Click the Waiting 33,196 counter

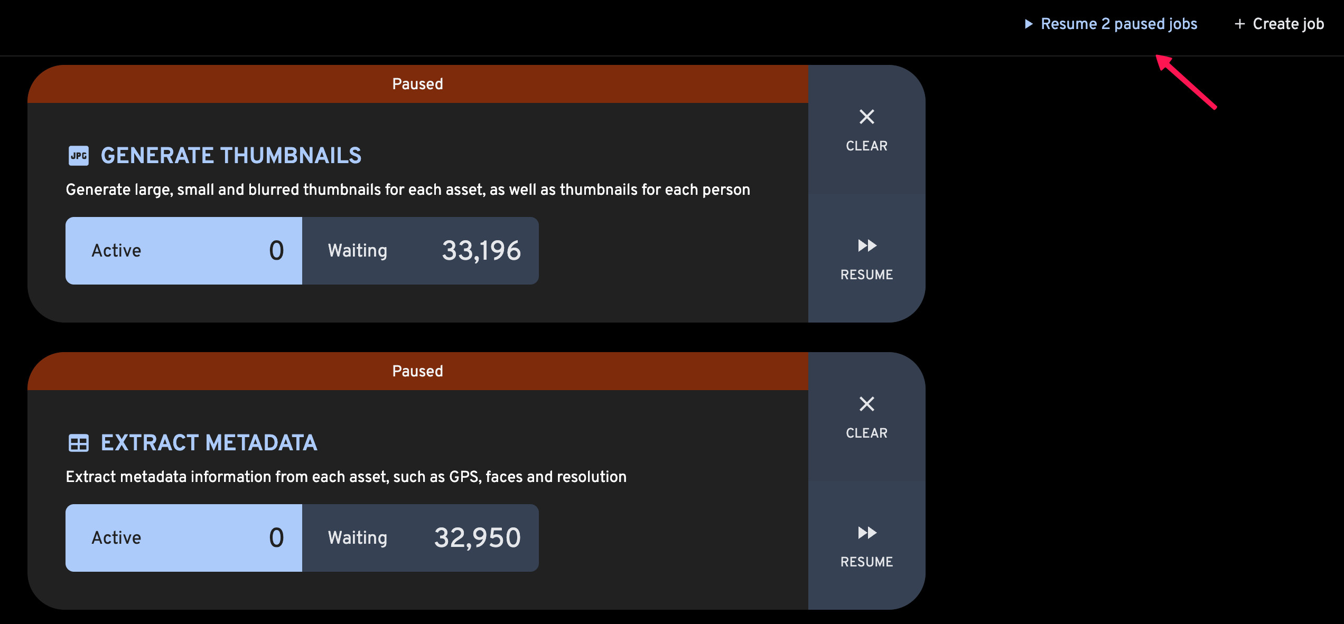coord(421,251)
